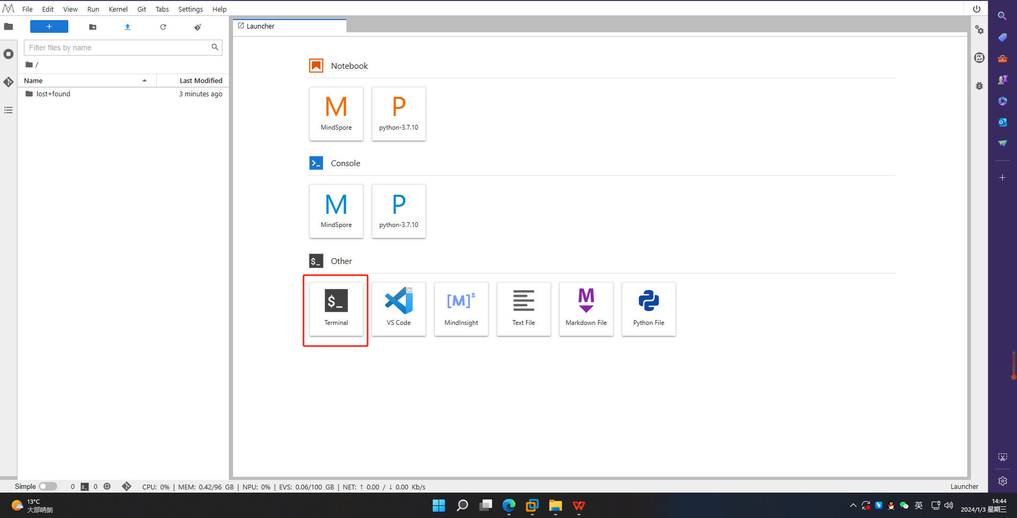This screenshot has height=518, width=1017.
Task: Open the File Browser sidebar tab
Action: click(x=8, y=26)
